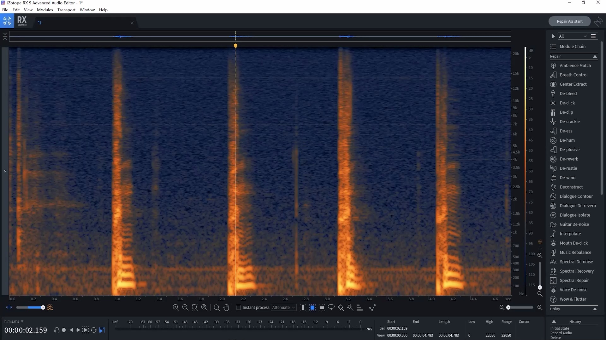Open the Module Chain
606x340 pixels.
[x=573, y=47]
